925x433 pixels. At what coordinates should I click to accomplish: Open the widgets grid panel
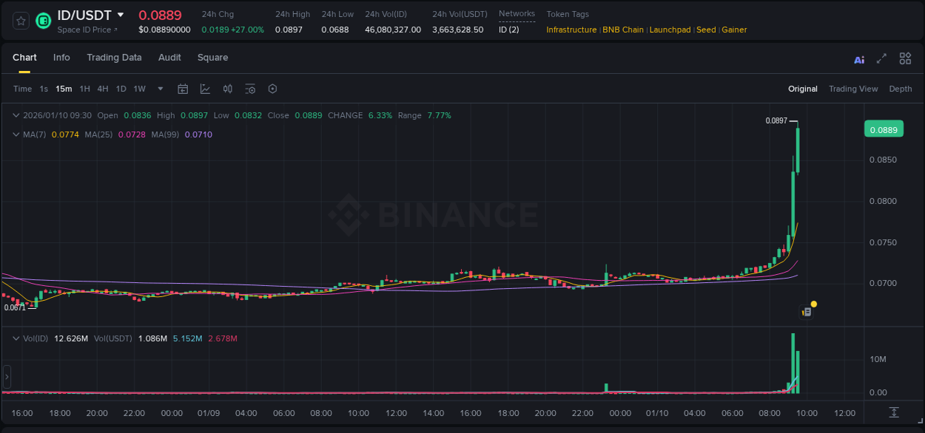click(x=905, y=58)
